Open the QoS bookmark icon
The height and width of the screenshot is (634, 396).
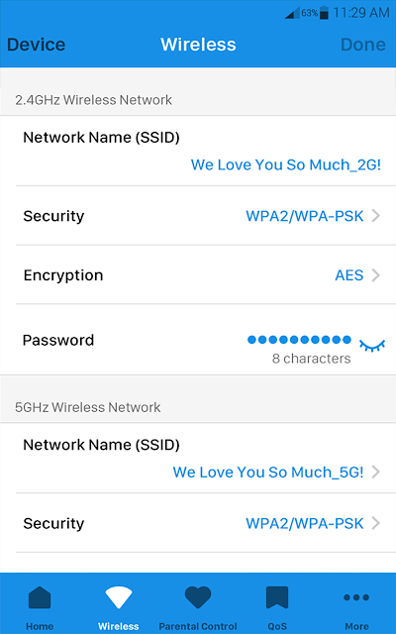pyautogui.click(x=277, y=597)
